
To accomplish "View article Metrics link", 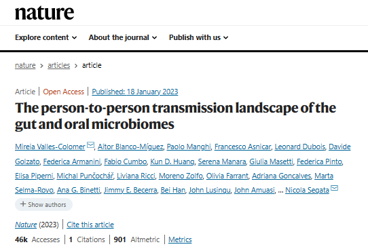I will pyautogui.click(x=180, y=239).
